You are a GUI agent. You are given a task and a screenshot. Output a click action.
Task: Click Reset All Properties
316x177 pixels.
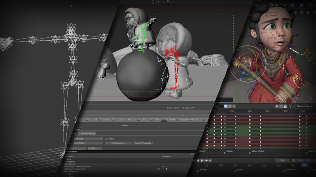pos(143,143)
